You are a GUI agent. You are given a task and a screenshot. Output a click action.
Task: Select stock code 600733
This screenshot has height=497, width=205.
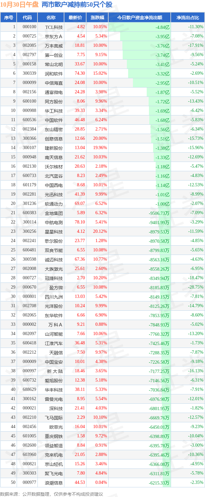point(29,176)
